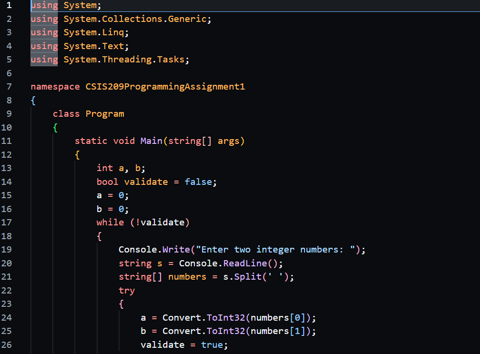Click System.Linq on line 3
The width and height of the screenshot is (480, 354).
click(96, 32)
